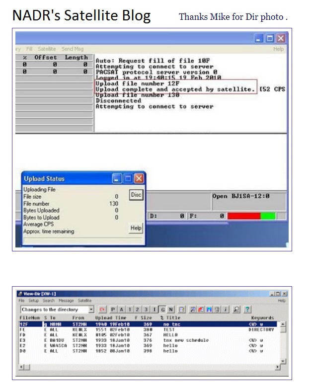Viewport: 310px width, 392px height.
Task: Select priority button 3 in View-Dir toolbar
Action: point(146,310)
